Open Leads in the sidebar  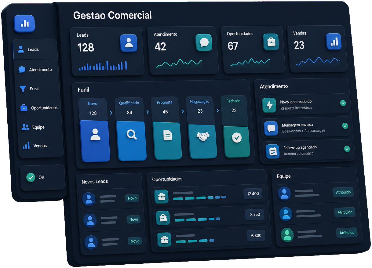coord(35,49)
